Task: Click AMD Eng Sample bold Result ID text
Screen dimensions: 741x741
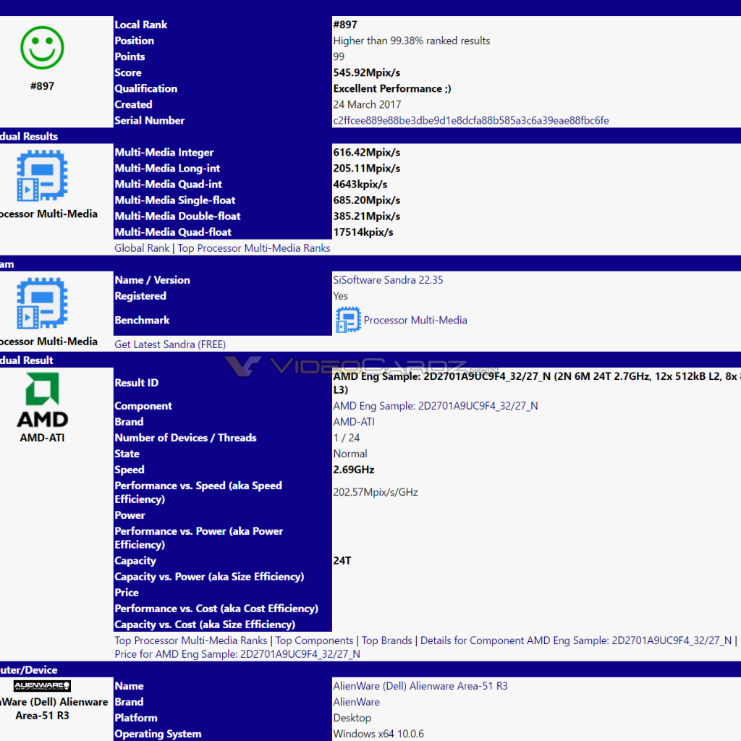Action: tap(536, 383)
